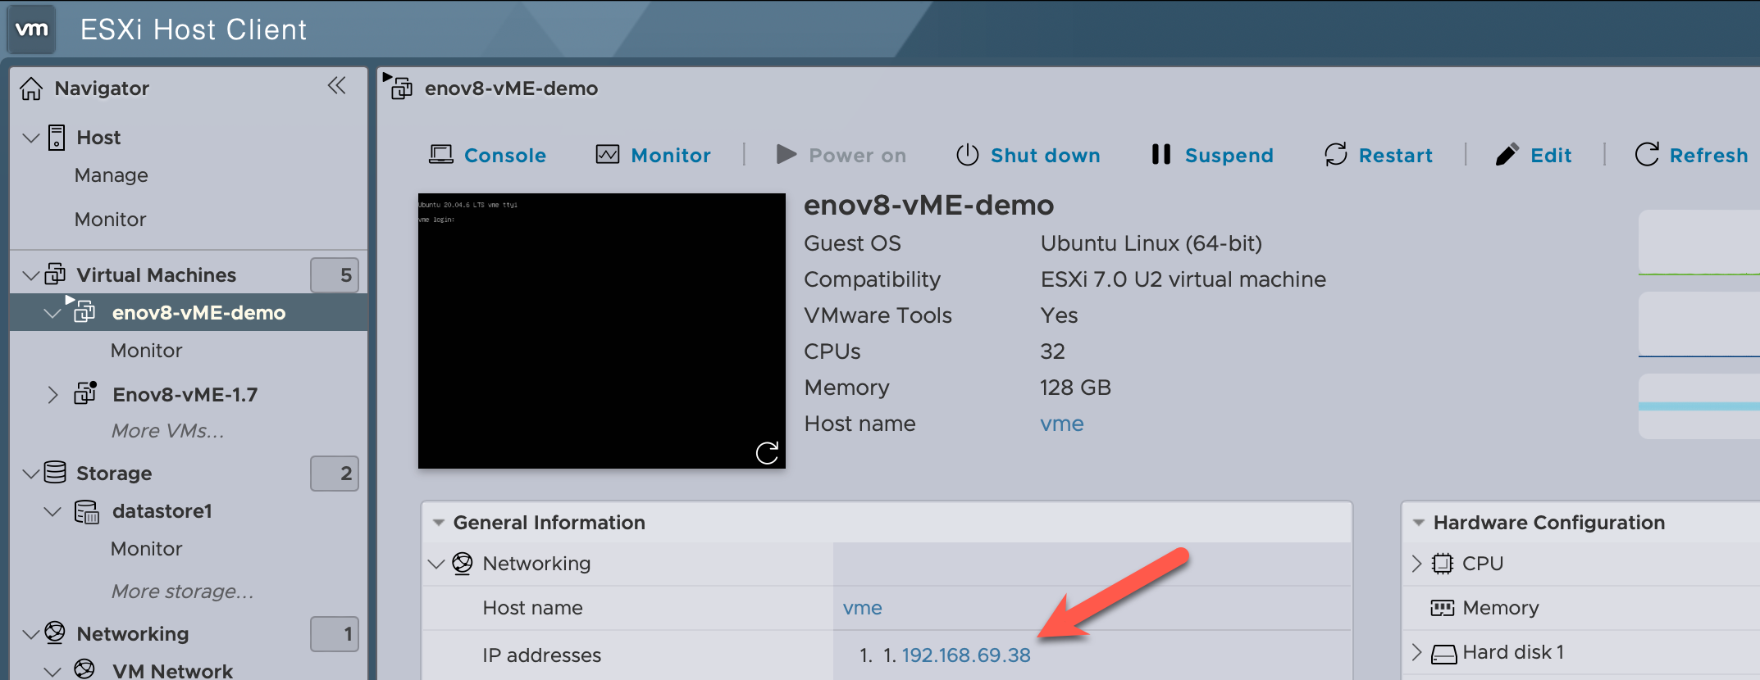Image resolution: width=1760 pixels, height=680 pixels.
Task: Collapse the Storage tree node
Action: [31, 474]
